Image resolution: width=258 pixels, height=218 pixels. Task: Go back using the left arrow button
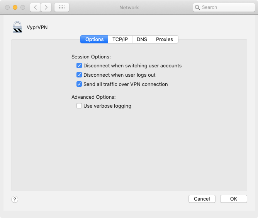(x=35, y=7)
